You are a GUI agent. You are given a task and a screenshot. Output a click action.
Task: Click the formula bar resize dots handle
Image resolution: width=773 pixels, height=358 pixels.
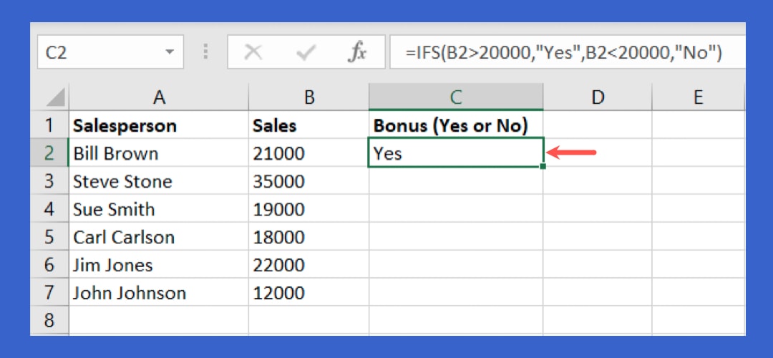206,52
